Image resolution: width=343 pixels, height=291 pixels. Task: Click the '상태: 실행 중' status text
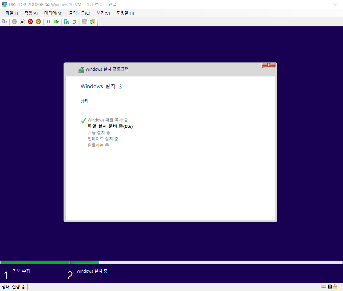(14, 287)
